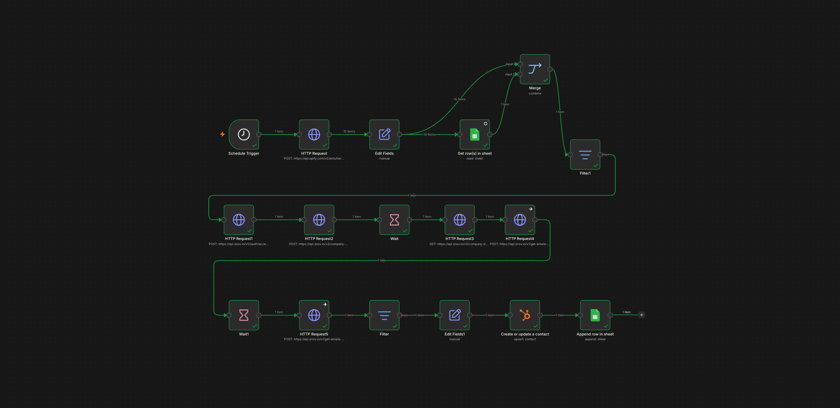Screen dimensions: 840x408
Task: Open HubSpot Create or update a contact node
Action: pyautogui.click(x=525, y=315)
